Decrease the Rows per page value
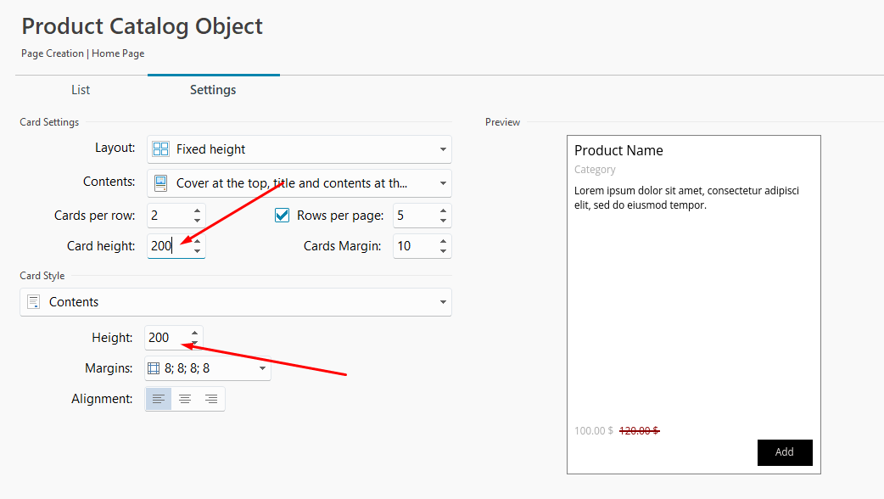The image size is (884, 499). (443, 221)
